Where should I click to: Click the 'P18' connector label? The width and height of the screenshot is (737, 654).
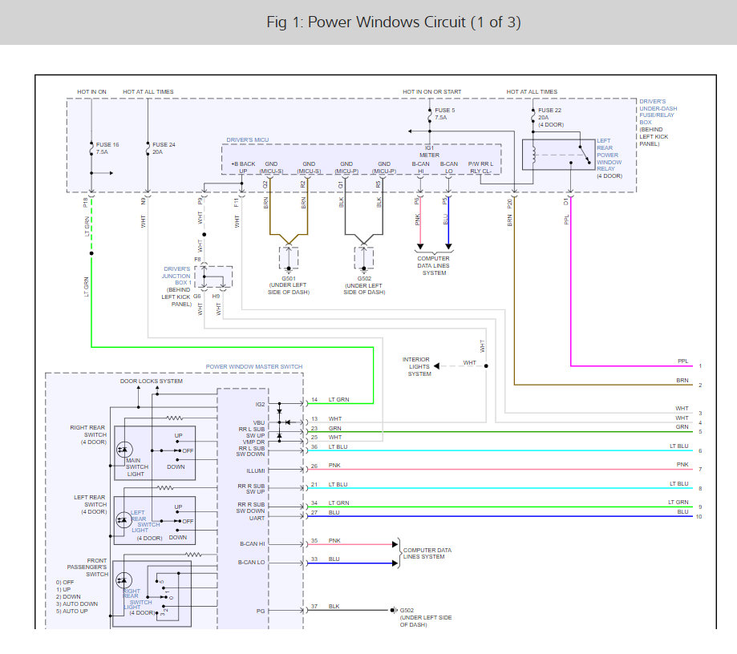click(86, 203)
